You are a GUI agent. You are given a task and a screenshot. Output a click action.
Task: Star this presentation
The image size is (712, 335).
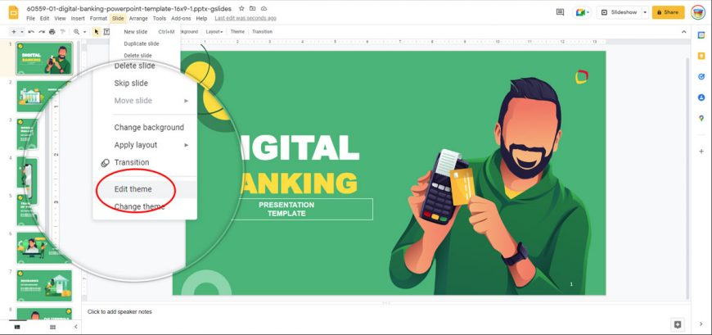(241, 9)
